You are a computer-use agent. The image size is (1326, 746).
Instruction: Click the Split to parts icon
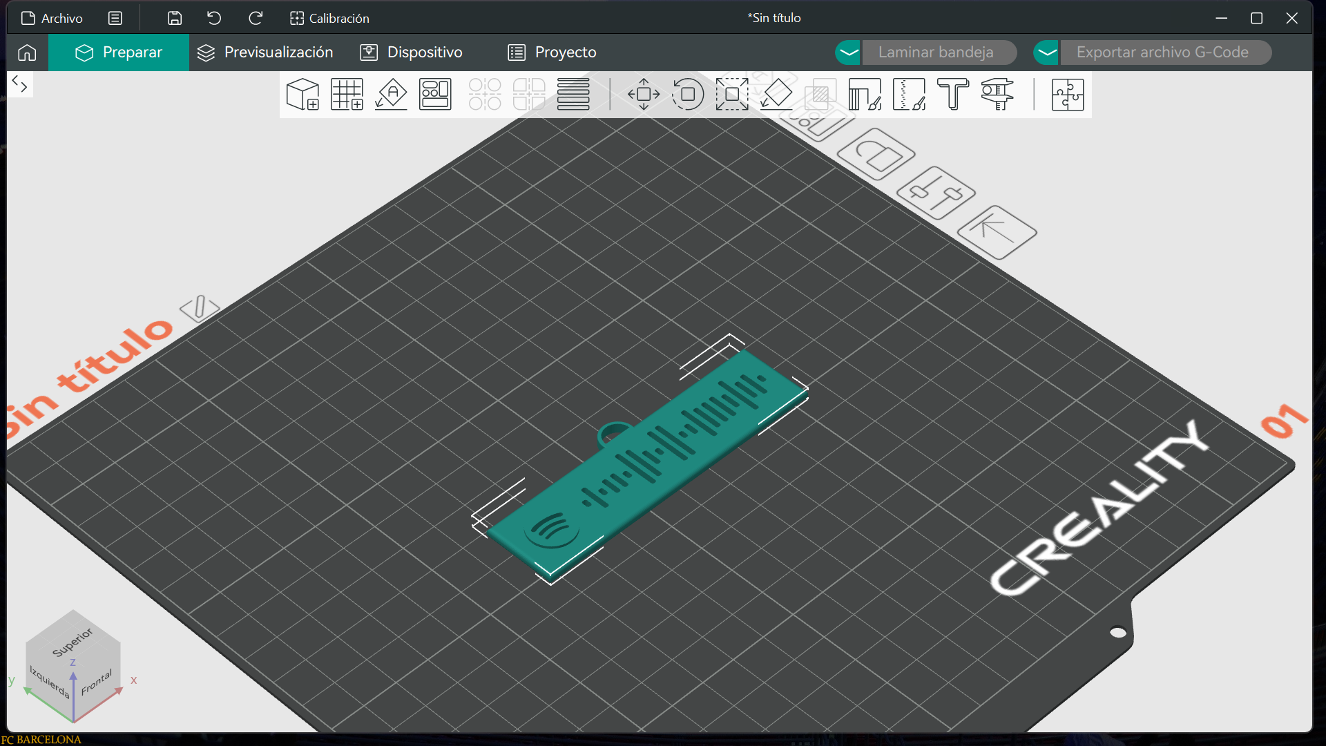click(529, 95)
